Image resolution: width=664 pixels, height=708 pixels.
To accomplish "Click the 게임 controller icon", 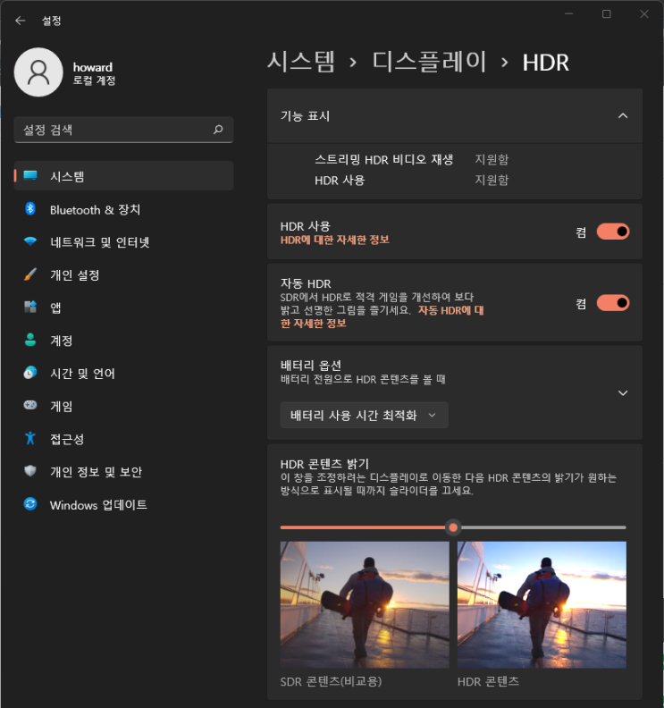I will pyautogui.click(x=30, y=405).
